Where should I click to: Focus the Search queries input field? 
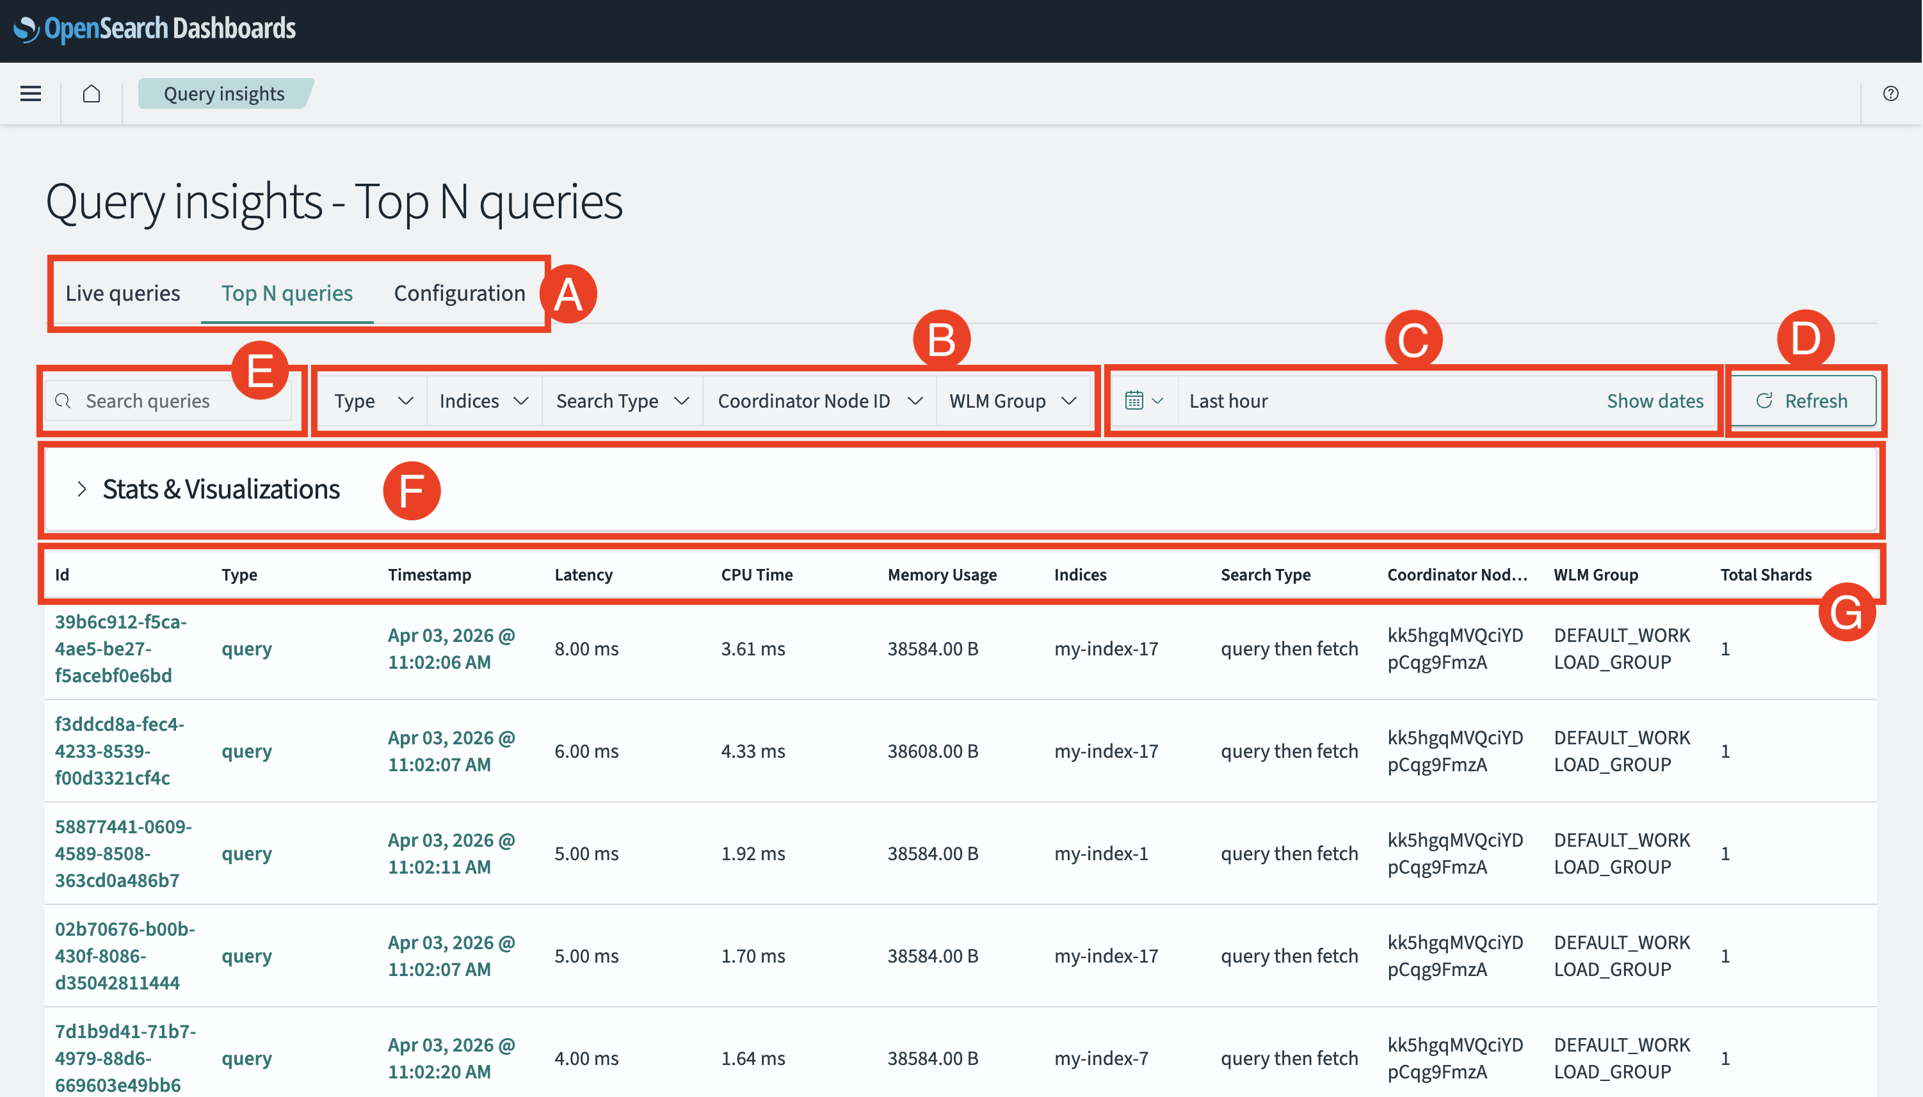point(169,401)
